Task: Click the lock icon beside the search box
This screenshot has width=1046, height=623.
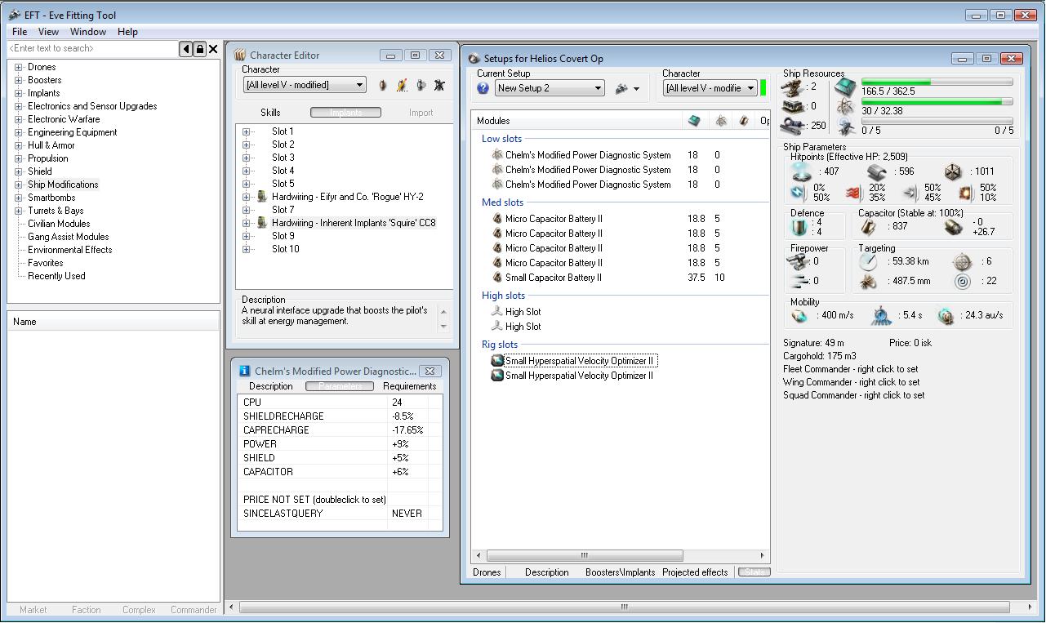Action: (x=199, y=49)
